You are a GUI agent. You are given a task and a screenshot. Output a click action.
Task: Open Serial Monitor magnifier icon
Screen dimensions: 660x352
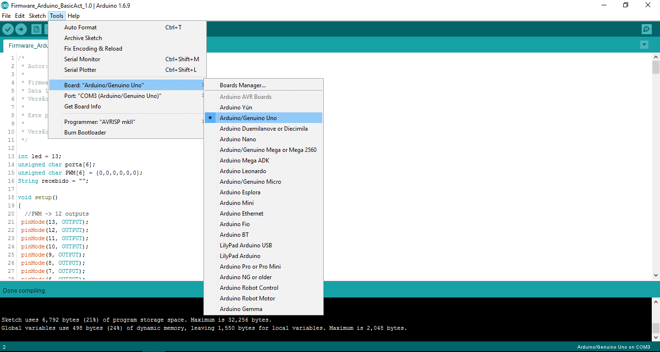[x=646, y=29]
